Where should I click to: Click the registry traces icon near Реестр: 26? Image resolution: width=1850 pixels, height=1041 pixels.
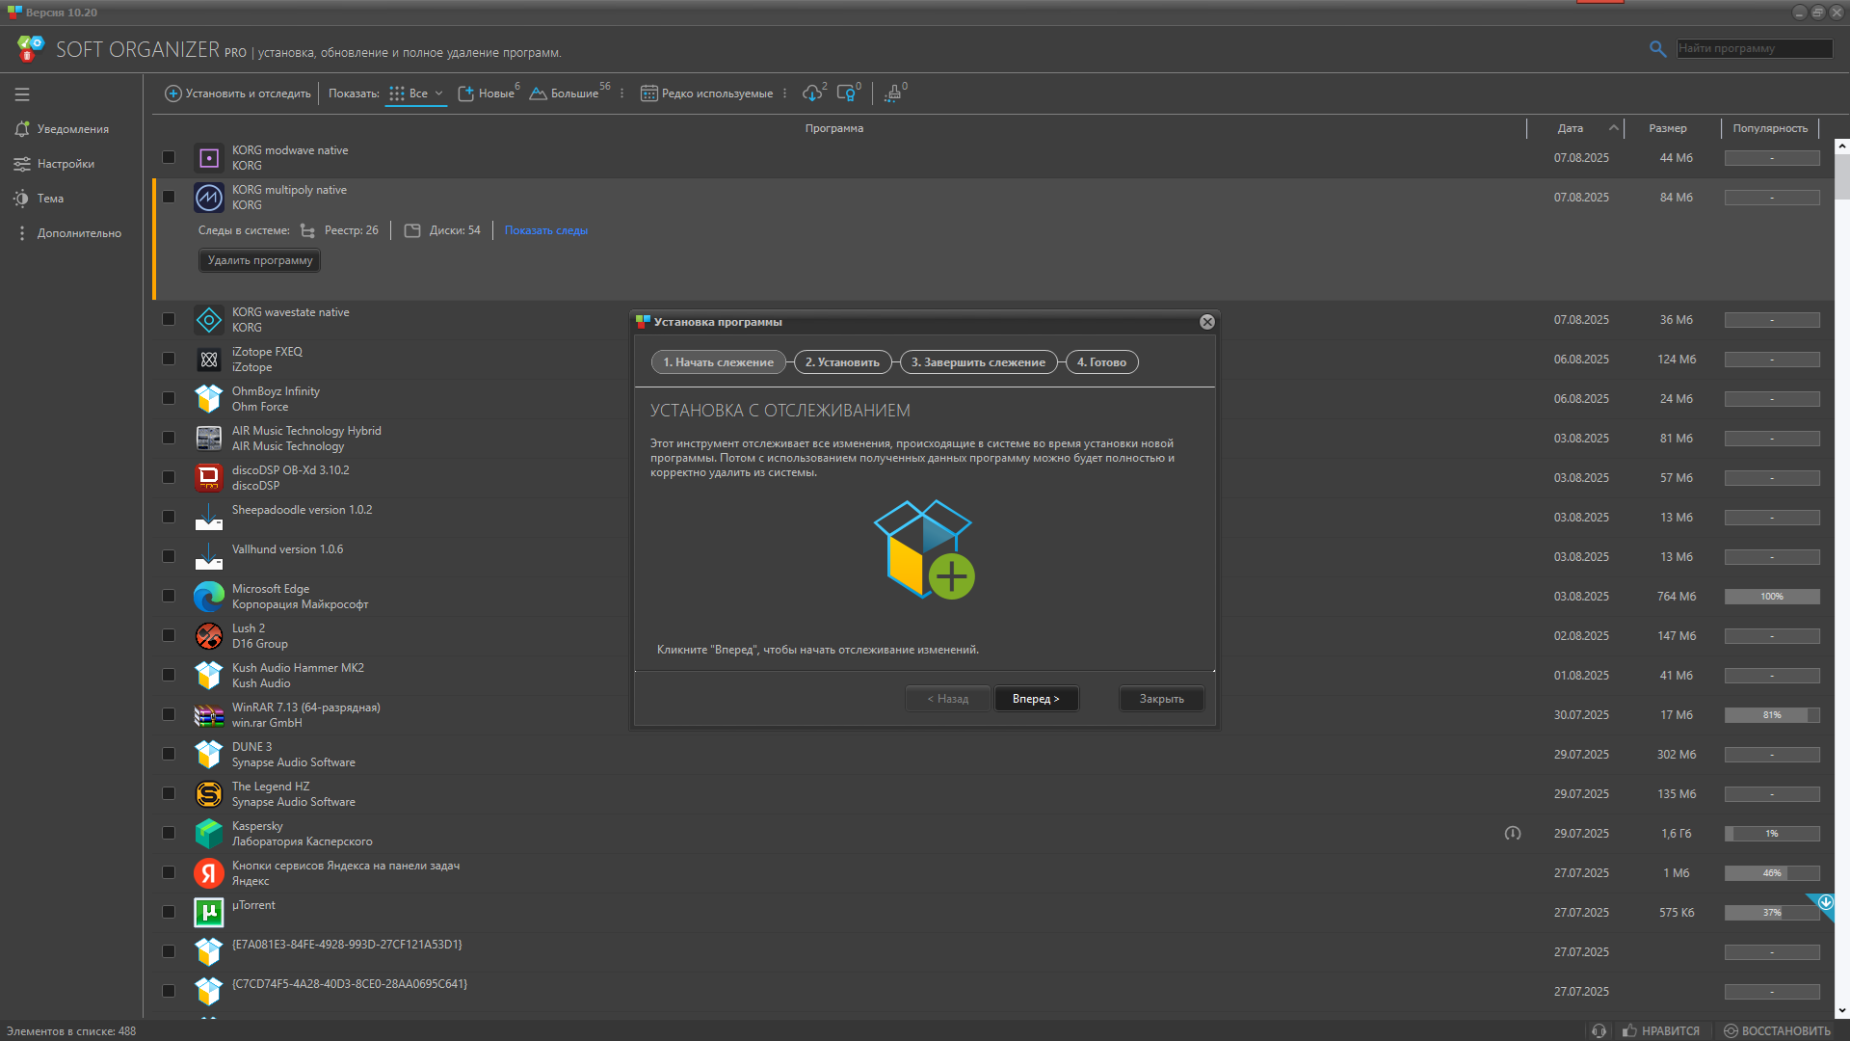[307, 230]
